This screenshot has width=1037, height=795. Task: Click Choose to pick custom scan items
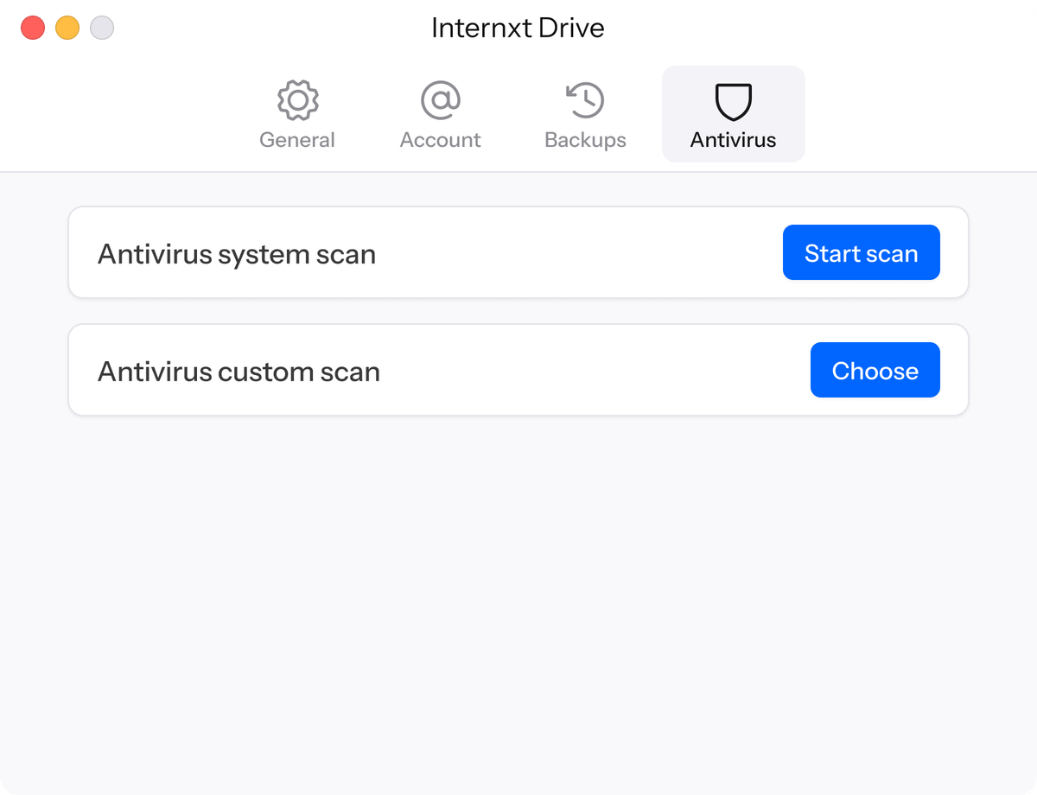(x=875, y=370)
